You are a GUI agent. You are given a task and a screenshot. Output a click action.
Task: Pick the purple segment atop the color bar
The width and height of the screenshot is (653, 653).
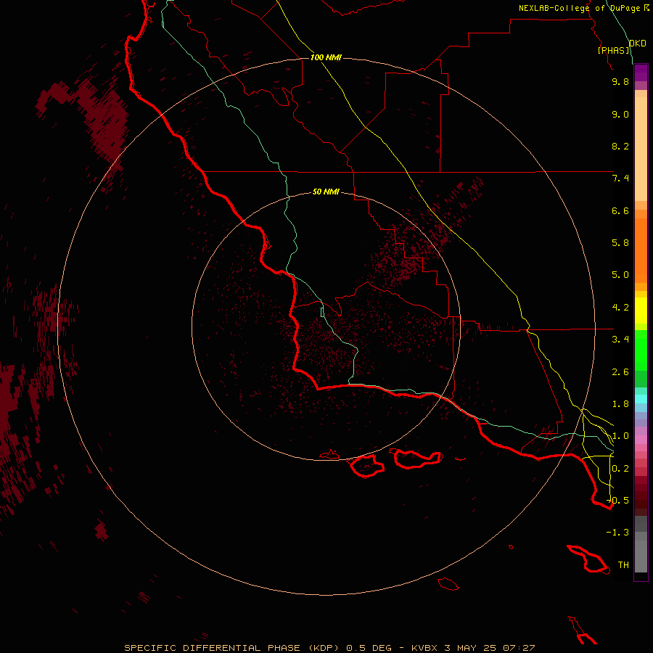pyautogui.click(x=641, y=73)
